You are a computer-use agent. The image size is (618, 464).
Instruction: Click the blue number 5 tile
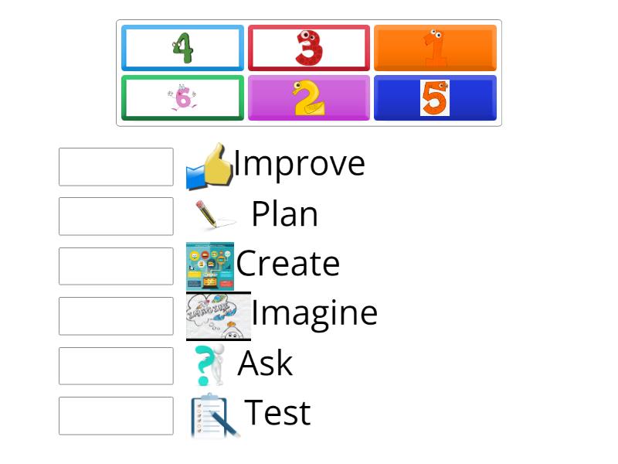435,98
